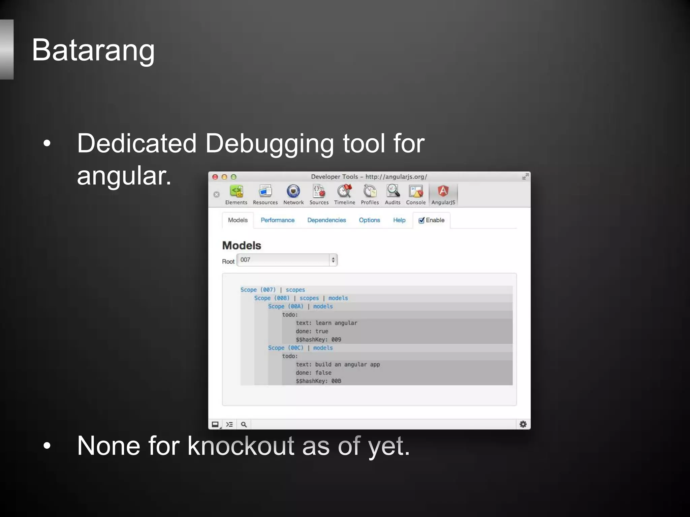Click the search magnifier icon in status bar
This screenshot has height=517, width=690.
tap(244, 424)
